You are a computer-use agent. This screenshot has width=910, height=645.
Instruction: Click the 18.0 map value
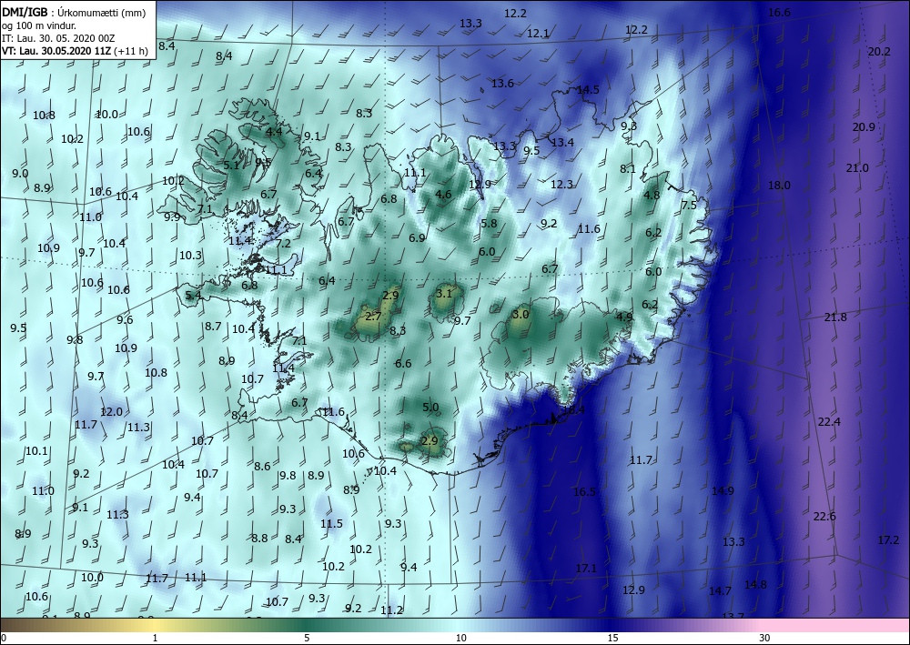click(x=780, y=186)
